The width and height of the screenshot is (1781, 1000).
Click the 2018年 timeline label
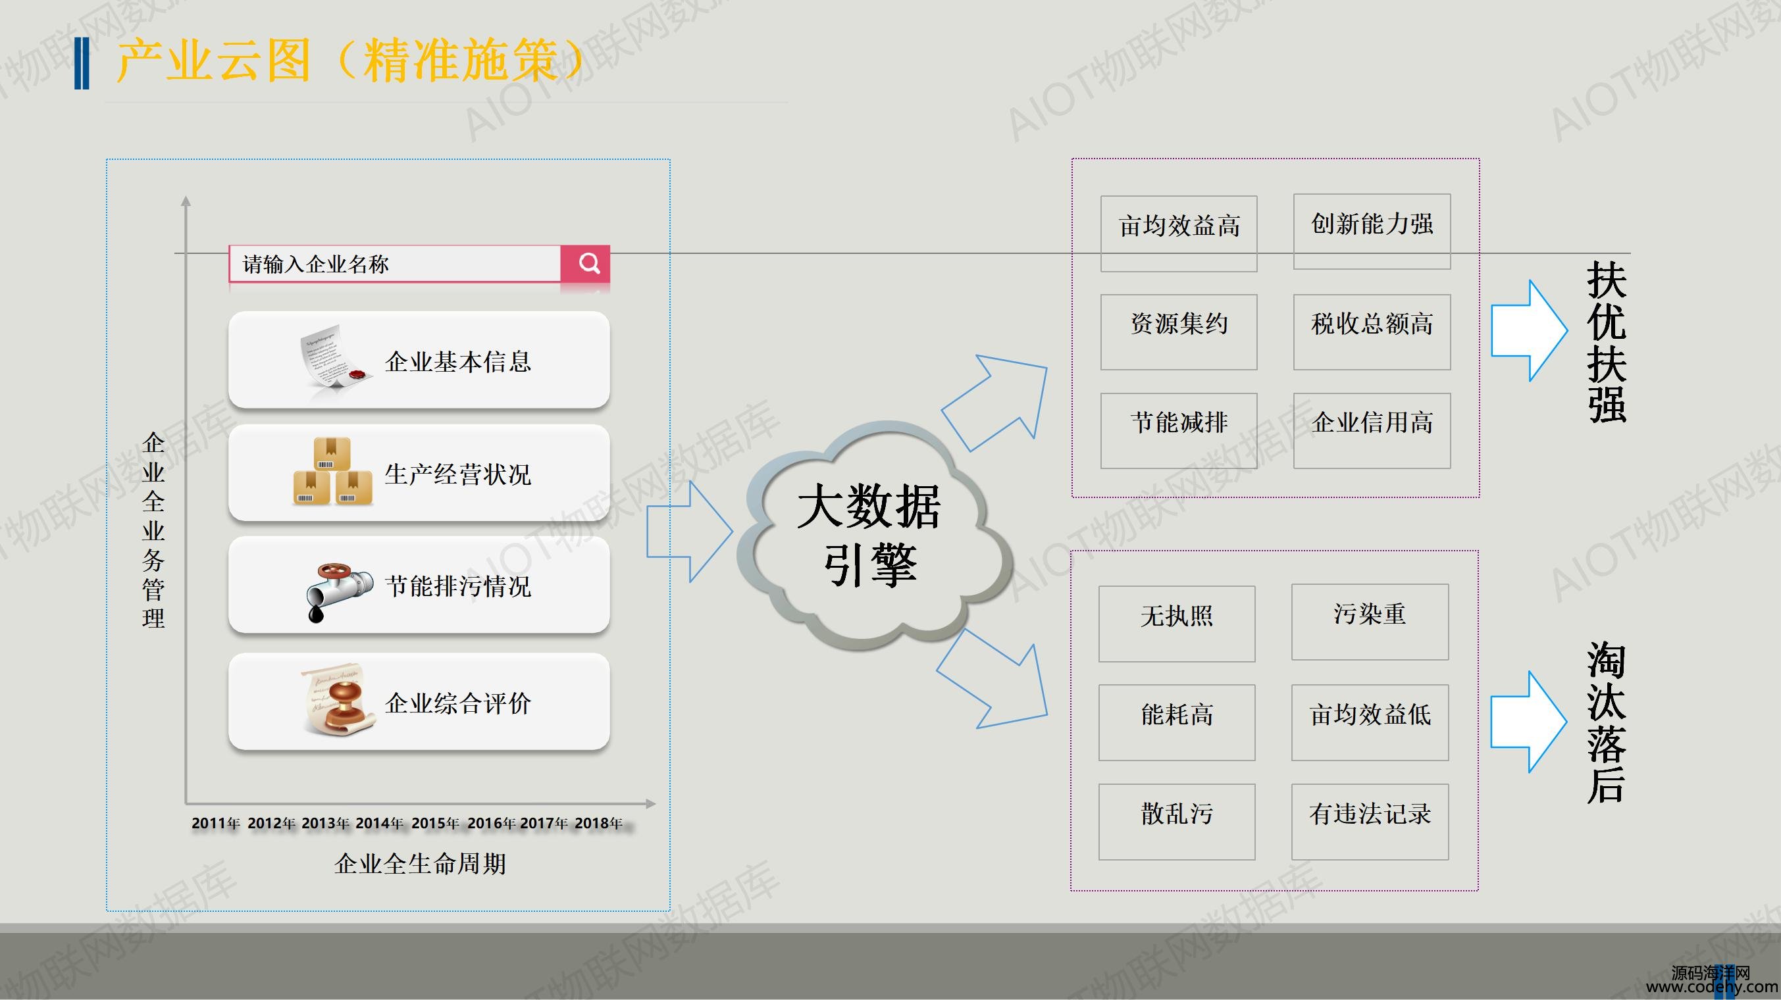coord(599,823)
